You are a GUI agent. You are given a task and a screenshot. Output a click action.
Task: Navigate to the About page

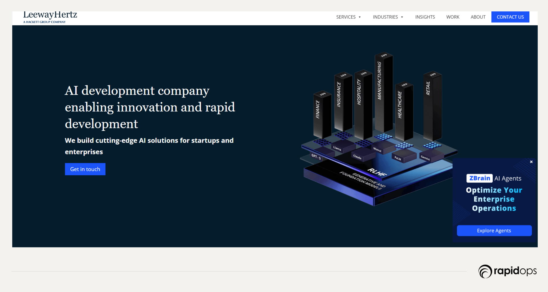(x=478, y=17)
